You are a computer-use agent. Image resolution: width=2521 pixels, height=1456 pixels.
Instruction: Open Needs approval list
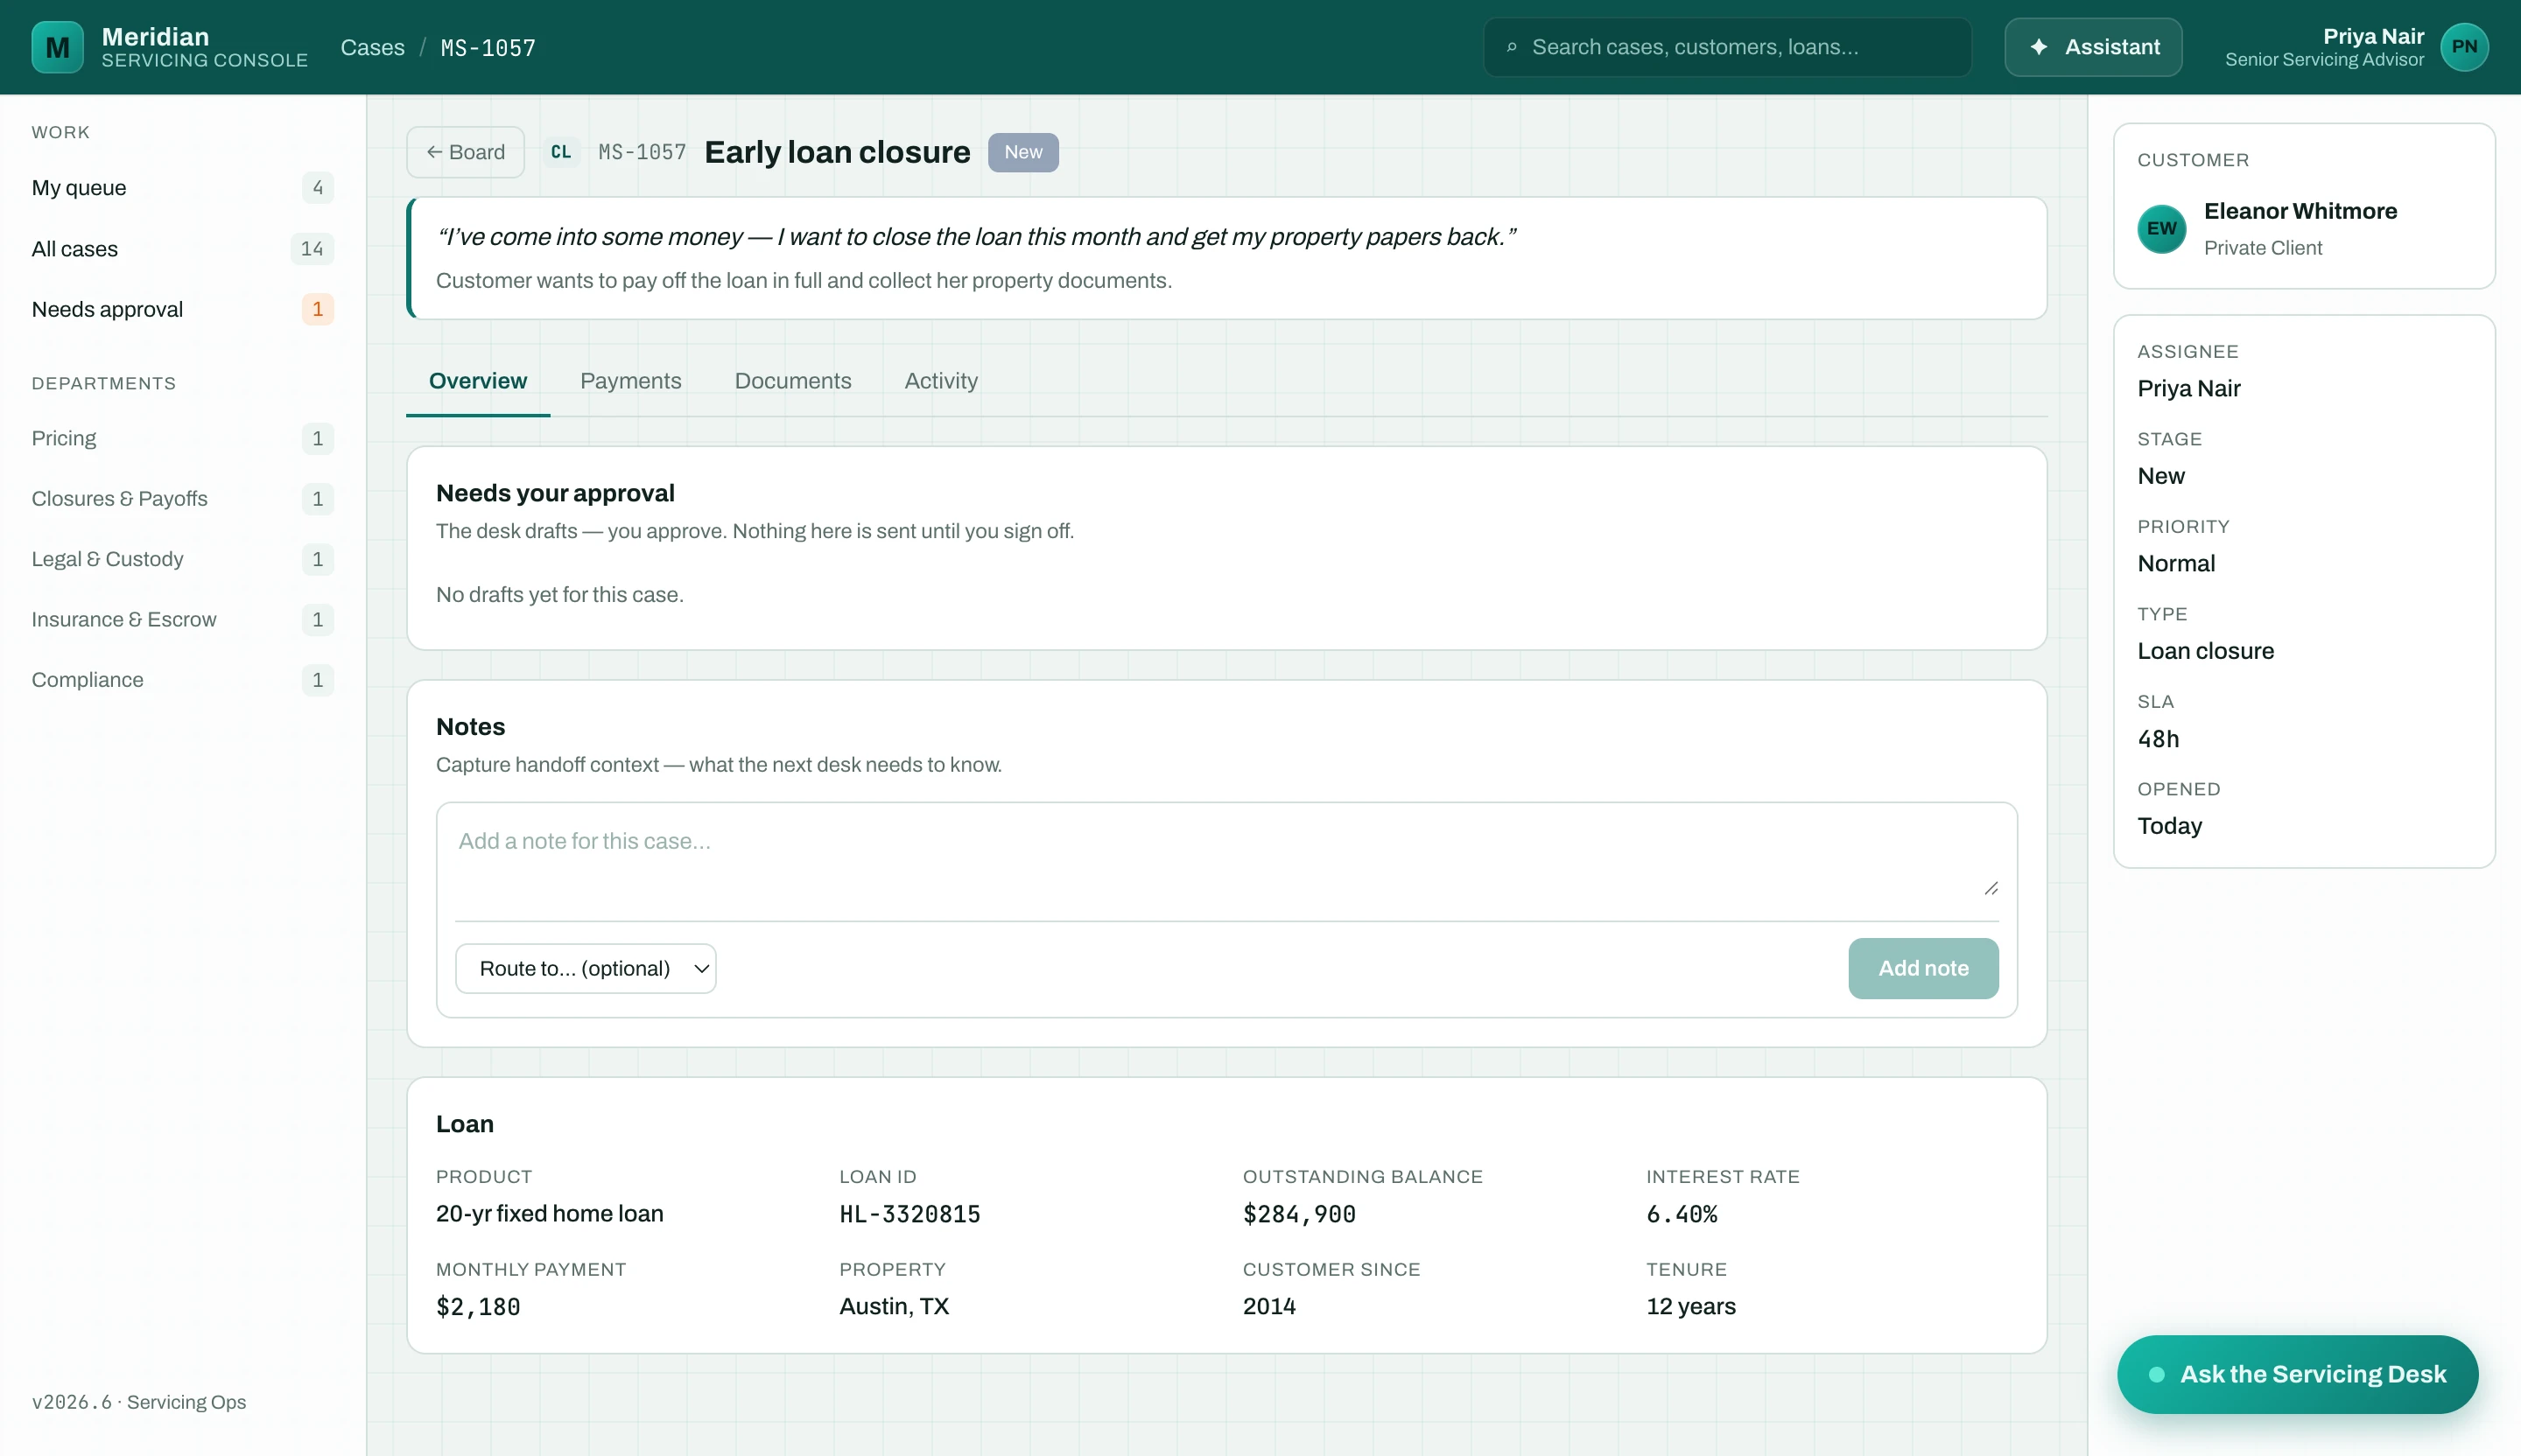pyautogui.click(x=182, y=309)
